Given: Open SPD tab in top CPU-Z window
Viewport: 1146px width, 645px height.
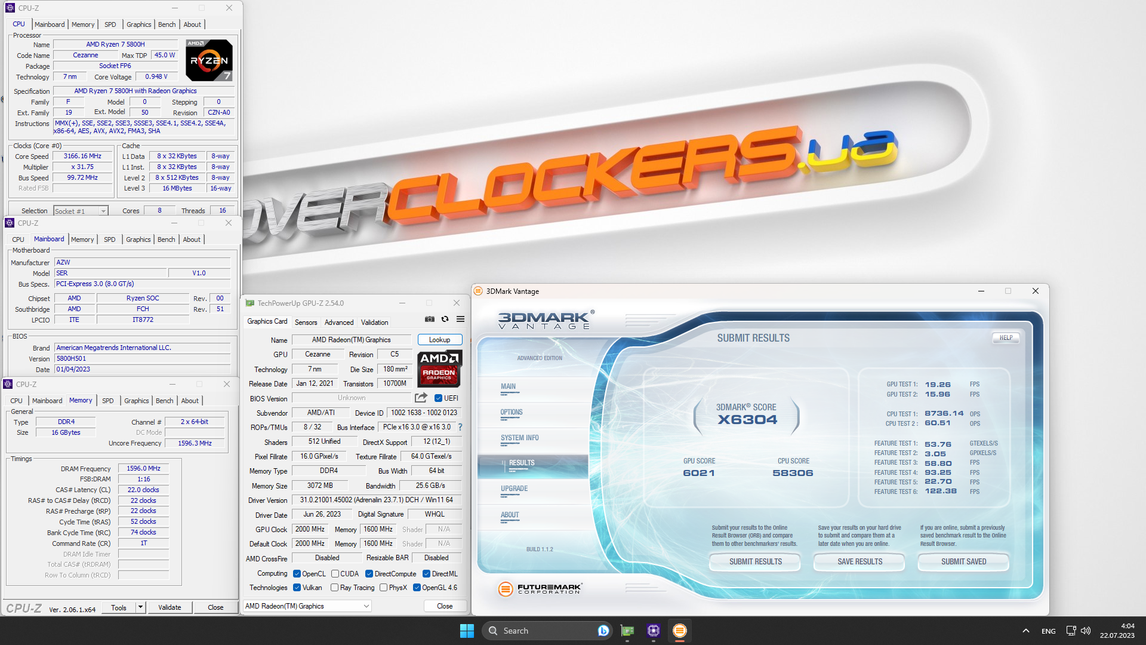Looking at the screenshot, I should pyautogui.click(x=110, y=24).
